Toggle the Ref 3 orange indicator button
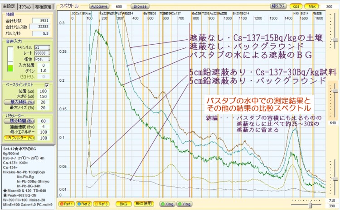Viewport: 340px width, 210px height. coord(101,204)
